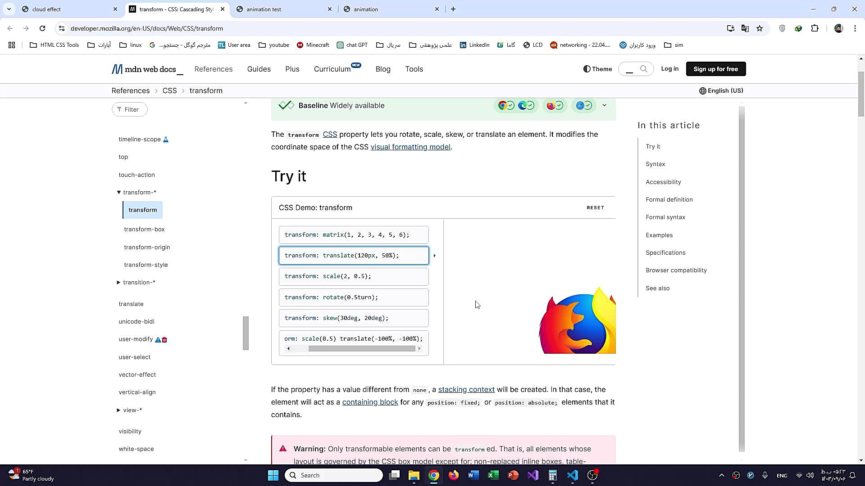The height and width of the screenshot is (486, 865).
Task: Open the Chrome three-dot menu
Action: tap(855, 28)
